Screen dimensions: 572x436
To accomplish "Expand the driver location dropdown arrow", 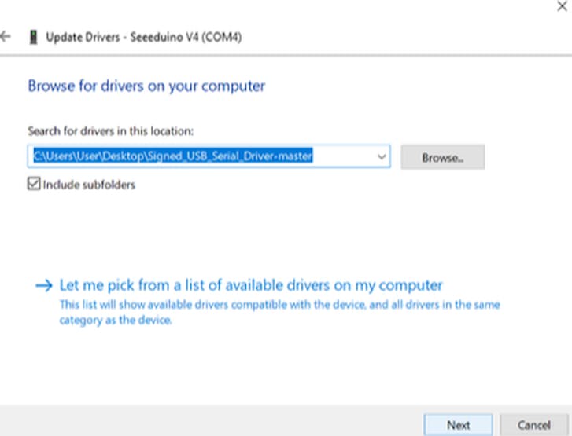I will pos(382,157).
